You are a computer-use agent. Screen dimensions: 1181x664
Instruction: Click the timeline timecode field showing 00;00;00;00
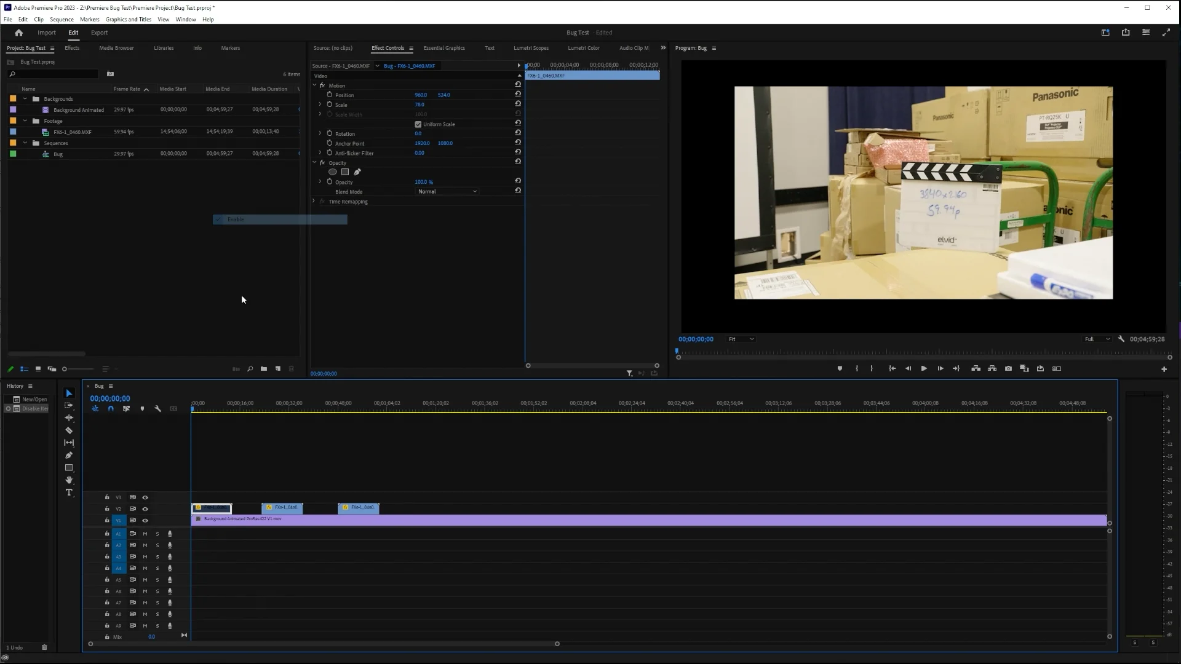109,398
